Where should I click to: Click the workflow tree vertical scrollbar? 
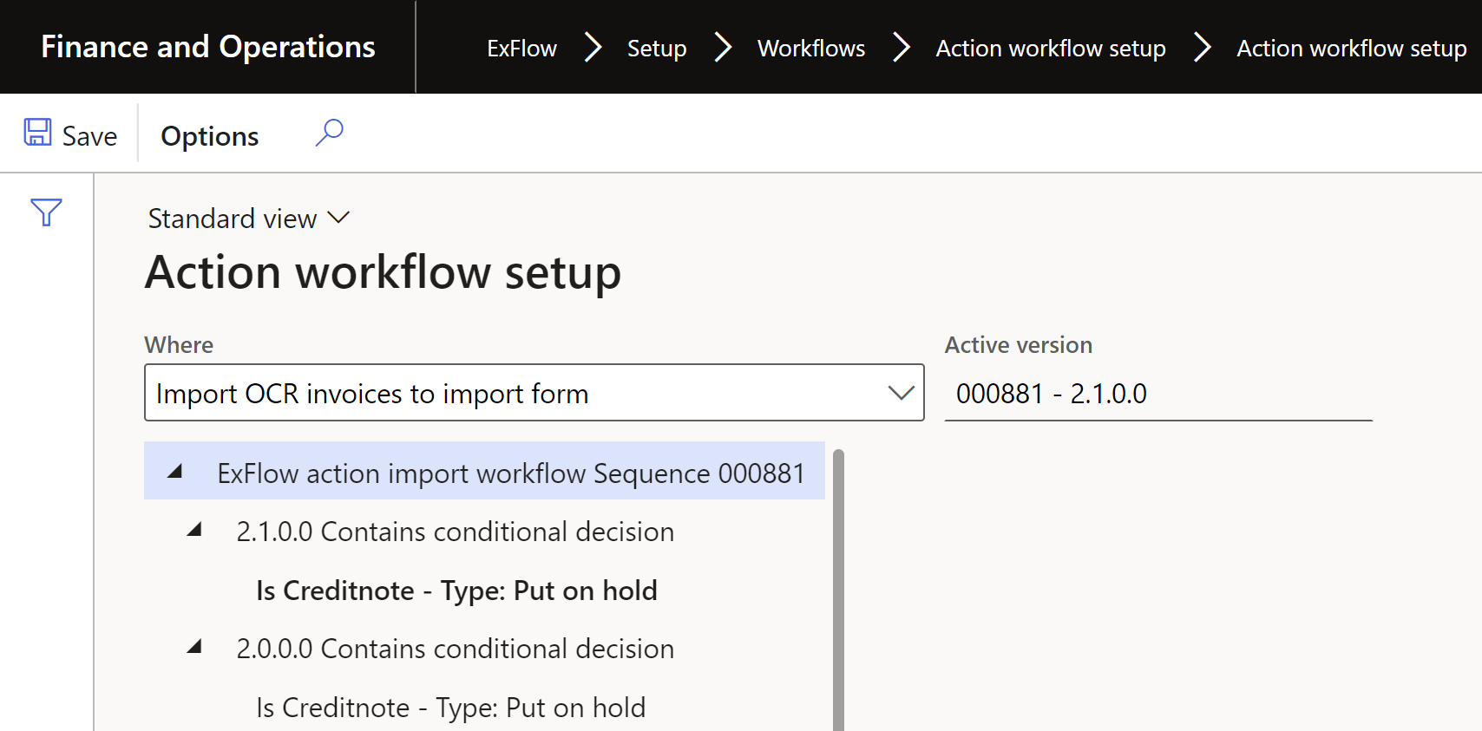click(x=838, y=590)
